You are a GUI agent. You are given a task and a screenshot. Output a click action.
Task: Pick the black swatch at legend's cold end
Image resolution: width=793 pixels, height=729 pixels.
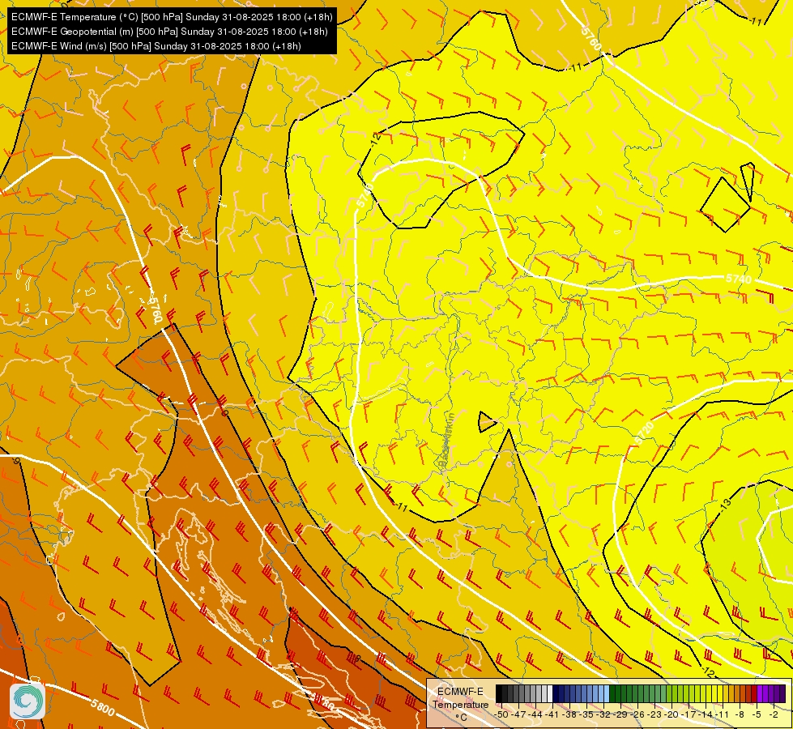coord(499,693)
